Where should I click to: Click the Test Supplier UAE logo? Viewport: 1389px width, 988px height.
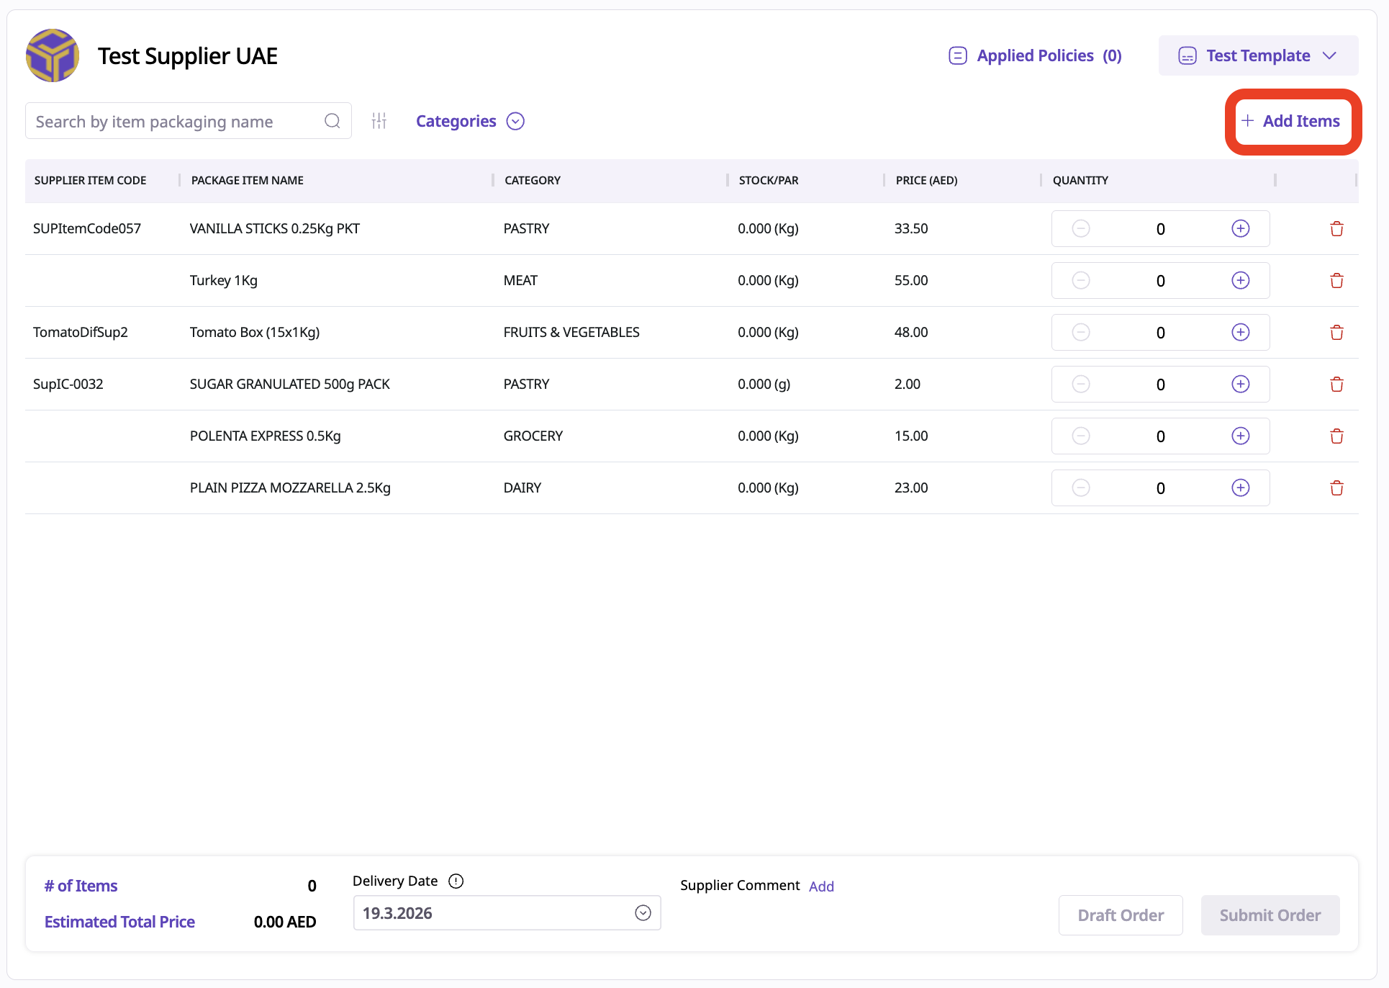pyautogui.click(x=53, y=55)
